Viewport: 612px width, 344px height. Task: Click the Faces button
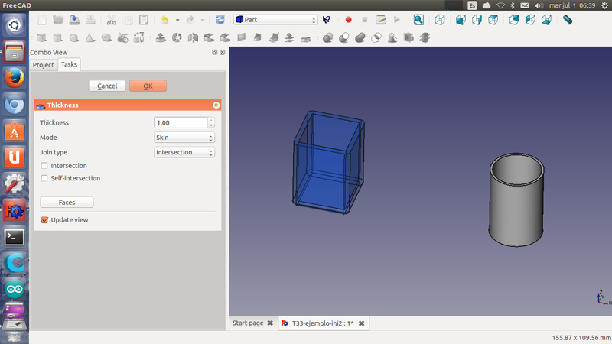coord(67,203)
